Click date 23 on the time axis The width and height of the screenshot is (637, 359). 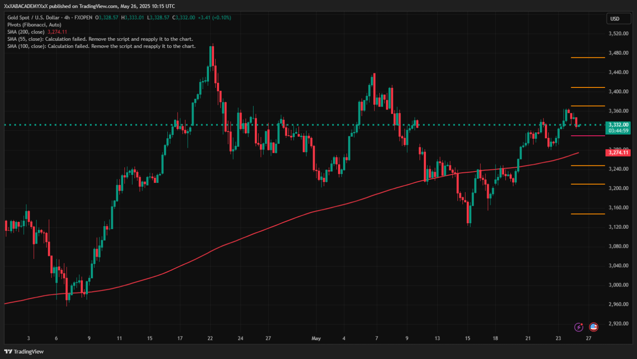(558, 338)
